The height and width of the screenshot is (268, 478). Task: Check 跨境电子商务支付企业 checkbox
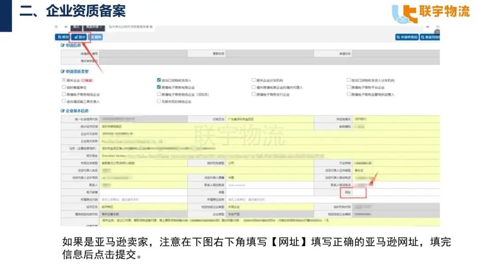tap(254, 94)
